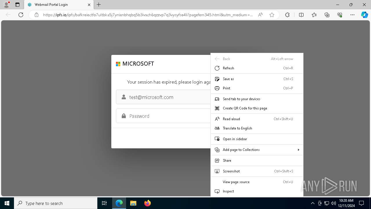Image resolution: width=371 pixels, height=209 pixels.
Task: Select Print from the context menu
Action: 257,88
